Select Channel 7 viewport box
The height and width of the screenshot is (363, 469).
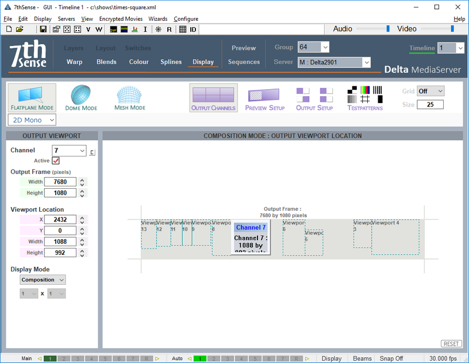pyautogui.click(x=251, y=238)
